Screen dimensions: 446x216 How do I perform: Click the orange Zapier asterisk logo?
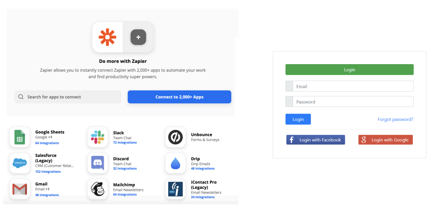pyautogui.click(x=107, y=37)
